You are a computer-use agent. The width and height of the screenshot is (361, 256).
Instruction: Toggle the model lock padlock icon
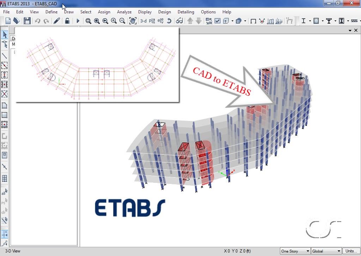[67, 21]
